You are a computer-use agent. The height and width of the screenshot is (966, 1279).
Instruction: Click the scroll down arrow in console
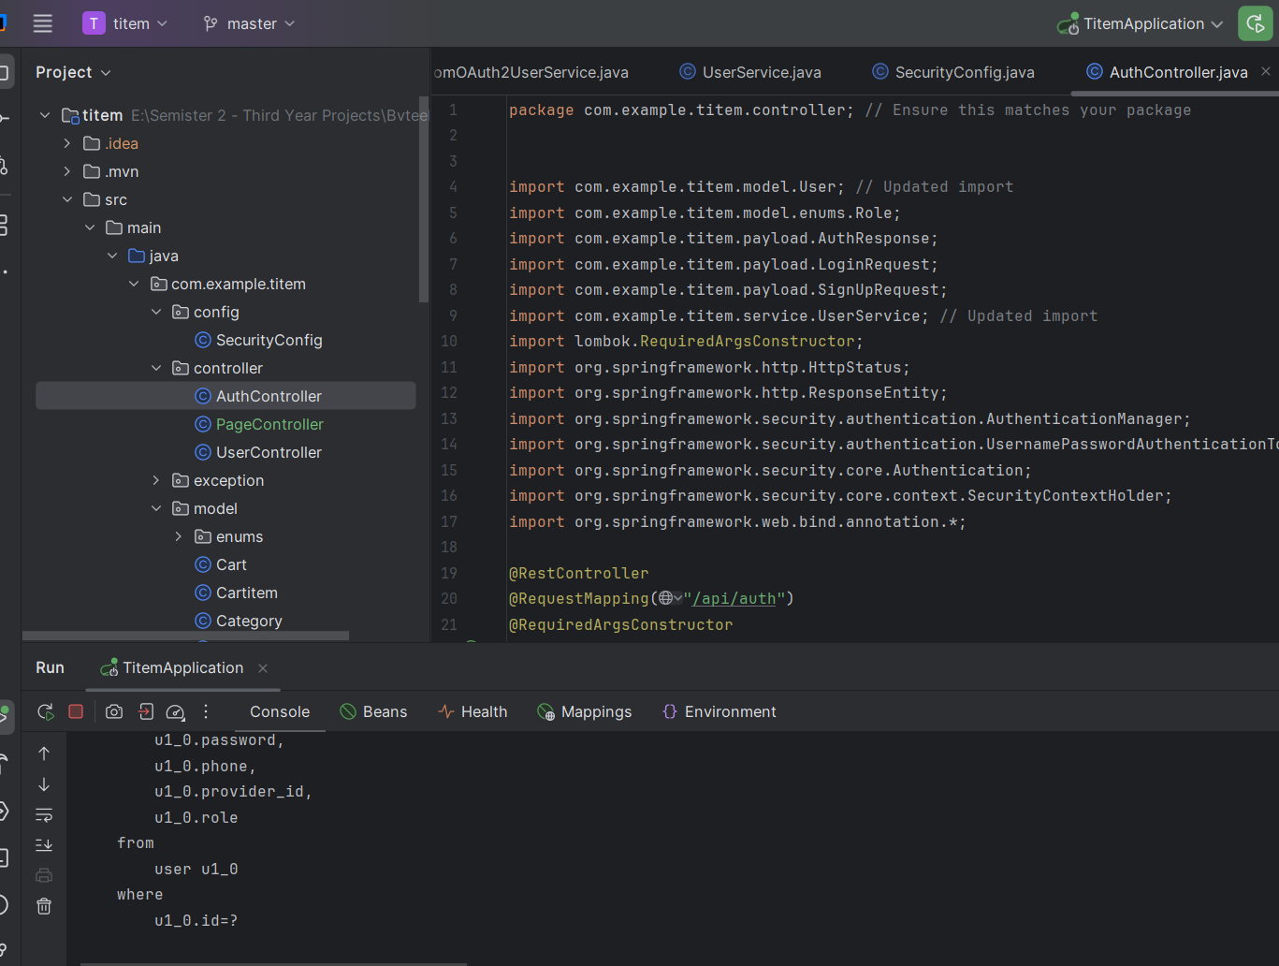44,784
